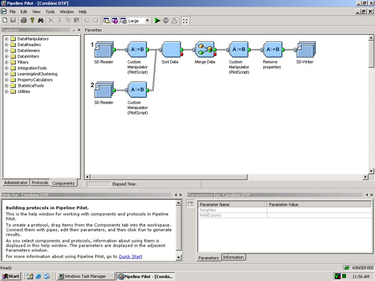Select the Remove properties component
Image resolution: width=375 pixels, height=281 pixels.
point(273,50)
